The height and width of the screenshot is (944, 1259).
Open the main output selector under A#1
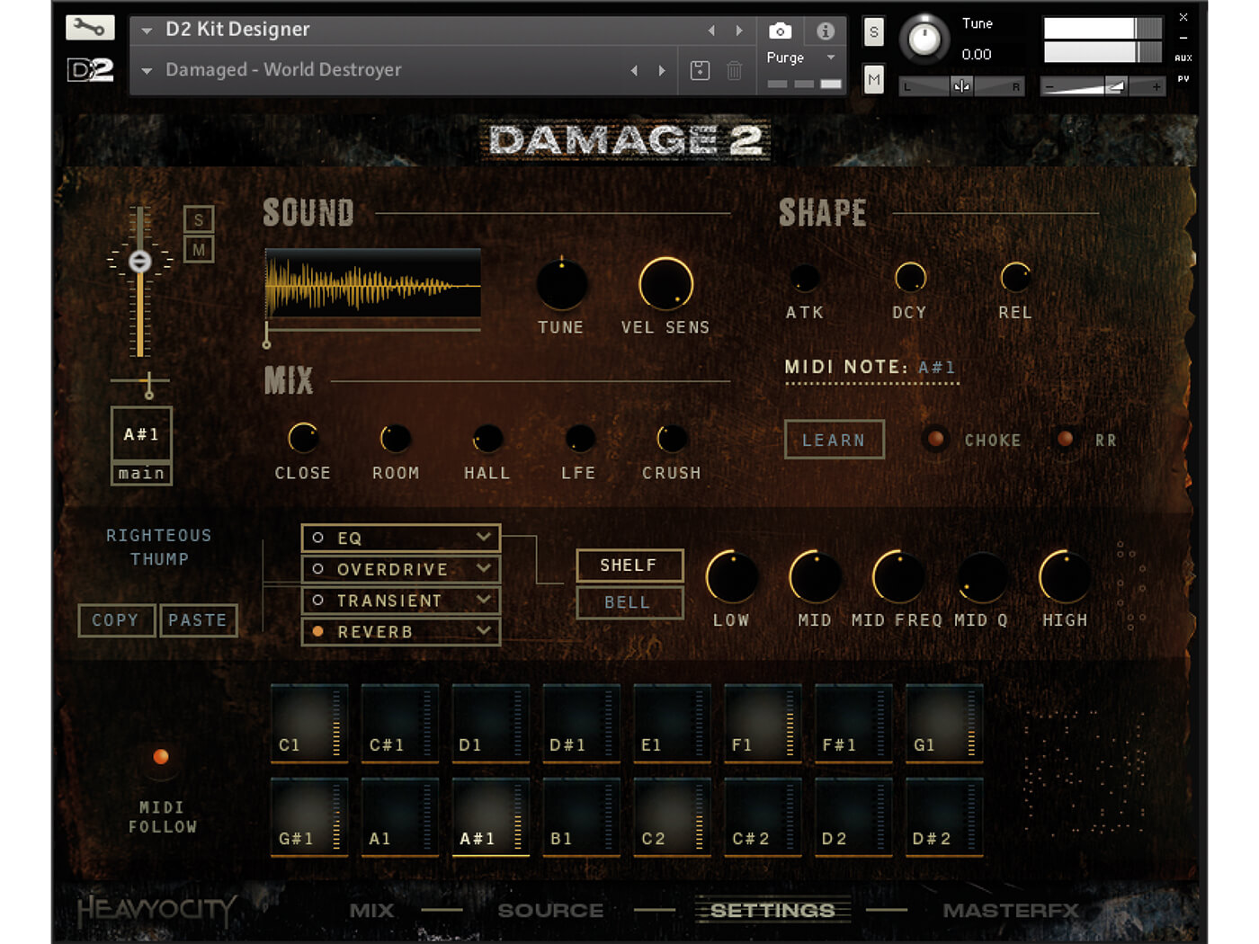141,474
